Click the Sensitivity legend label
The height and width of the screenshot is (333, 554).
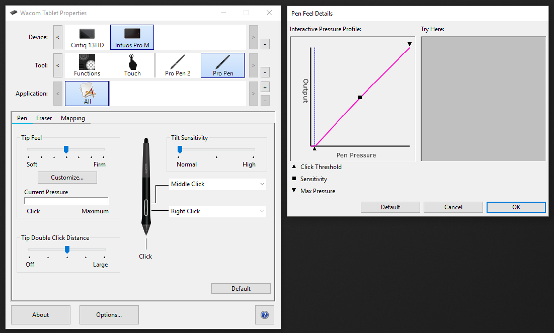314,179
